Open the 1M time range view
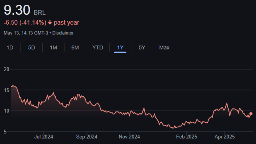The image size is (256, 144). click(53, 48)
